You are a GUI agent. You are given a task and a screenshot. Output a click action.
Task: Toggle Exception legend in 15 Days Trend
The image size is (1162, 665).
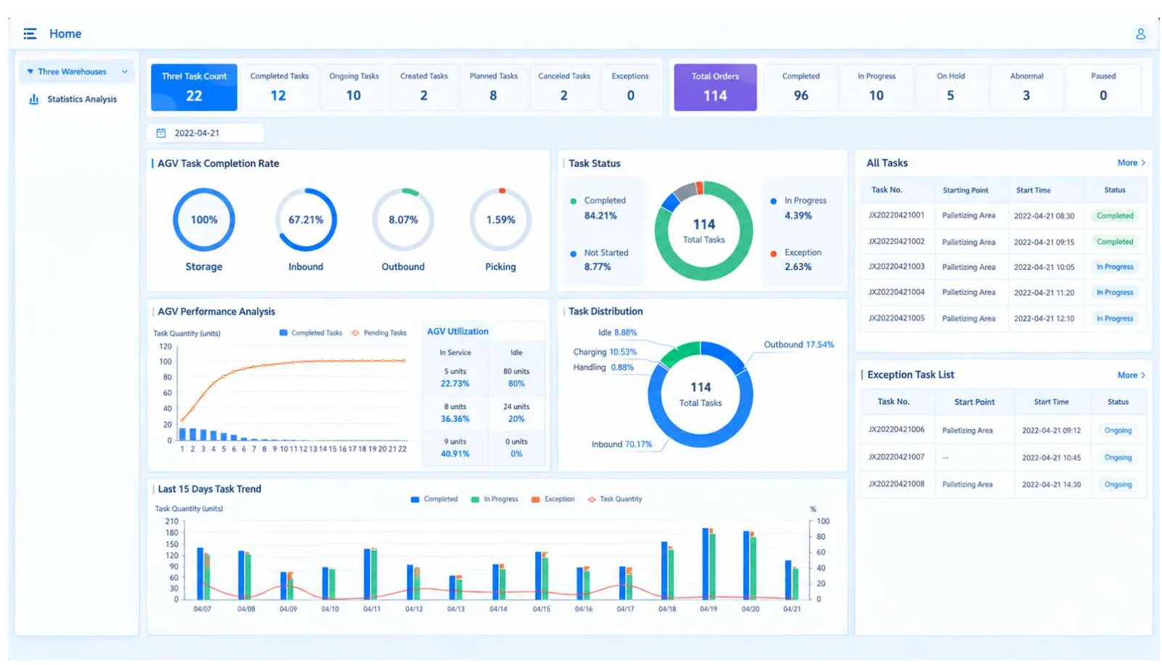tap(553, 499)
